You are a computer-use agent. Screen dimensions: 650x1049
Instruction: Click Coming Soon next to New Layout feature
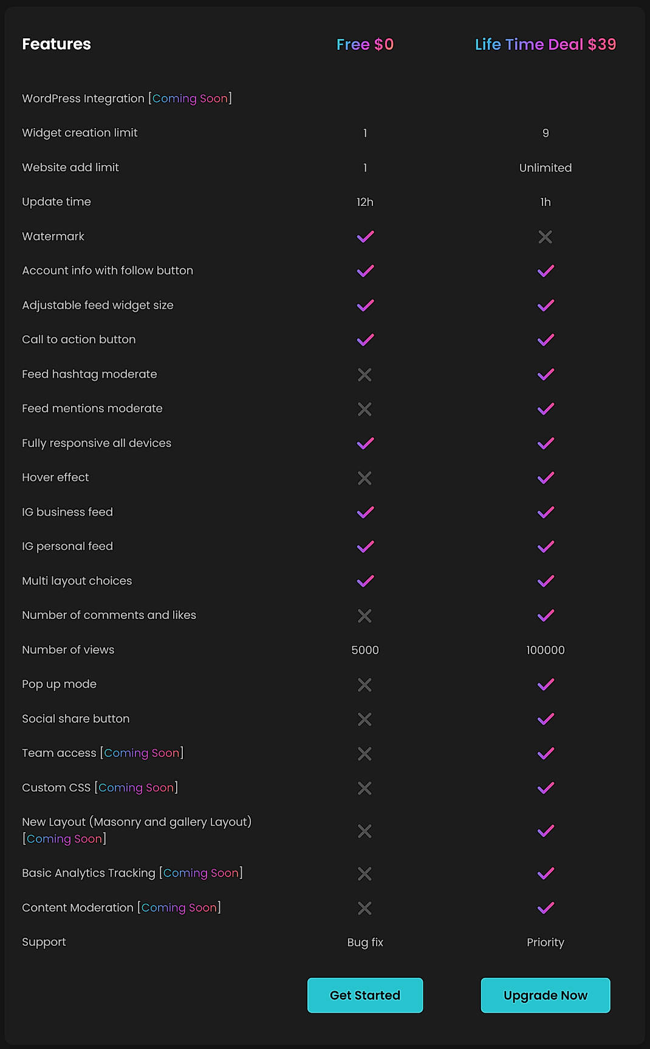point(64,839)
